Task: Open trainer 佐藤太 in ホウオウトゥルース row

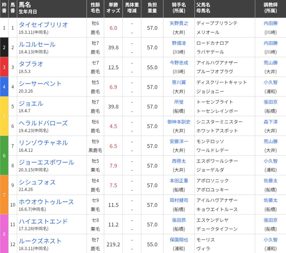Action: coord(270,200)
